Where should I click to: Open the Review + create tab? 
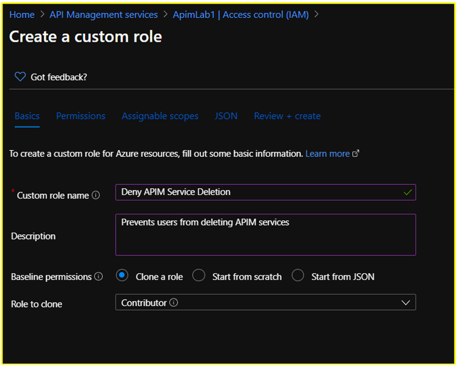click(x=287, y=116)
